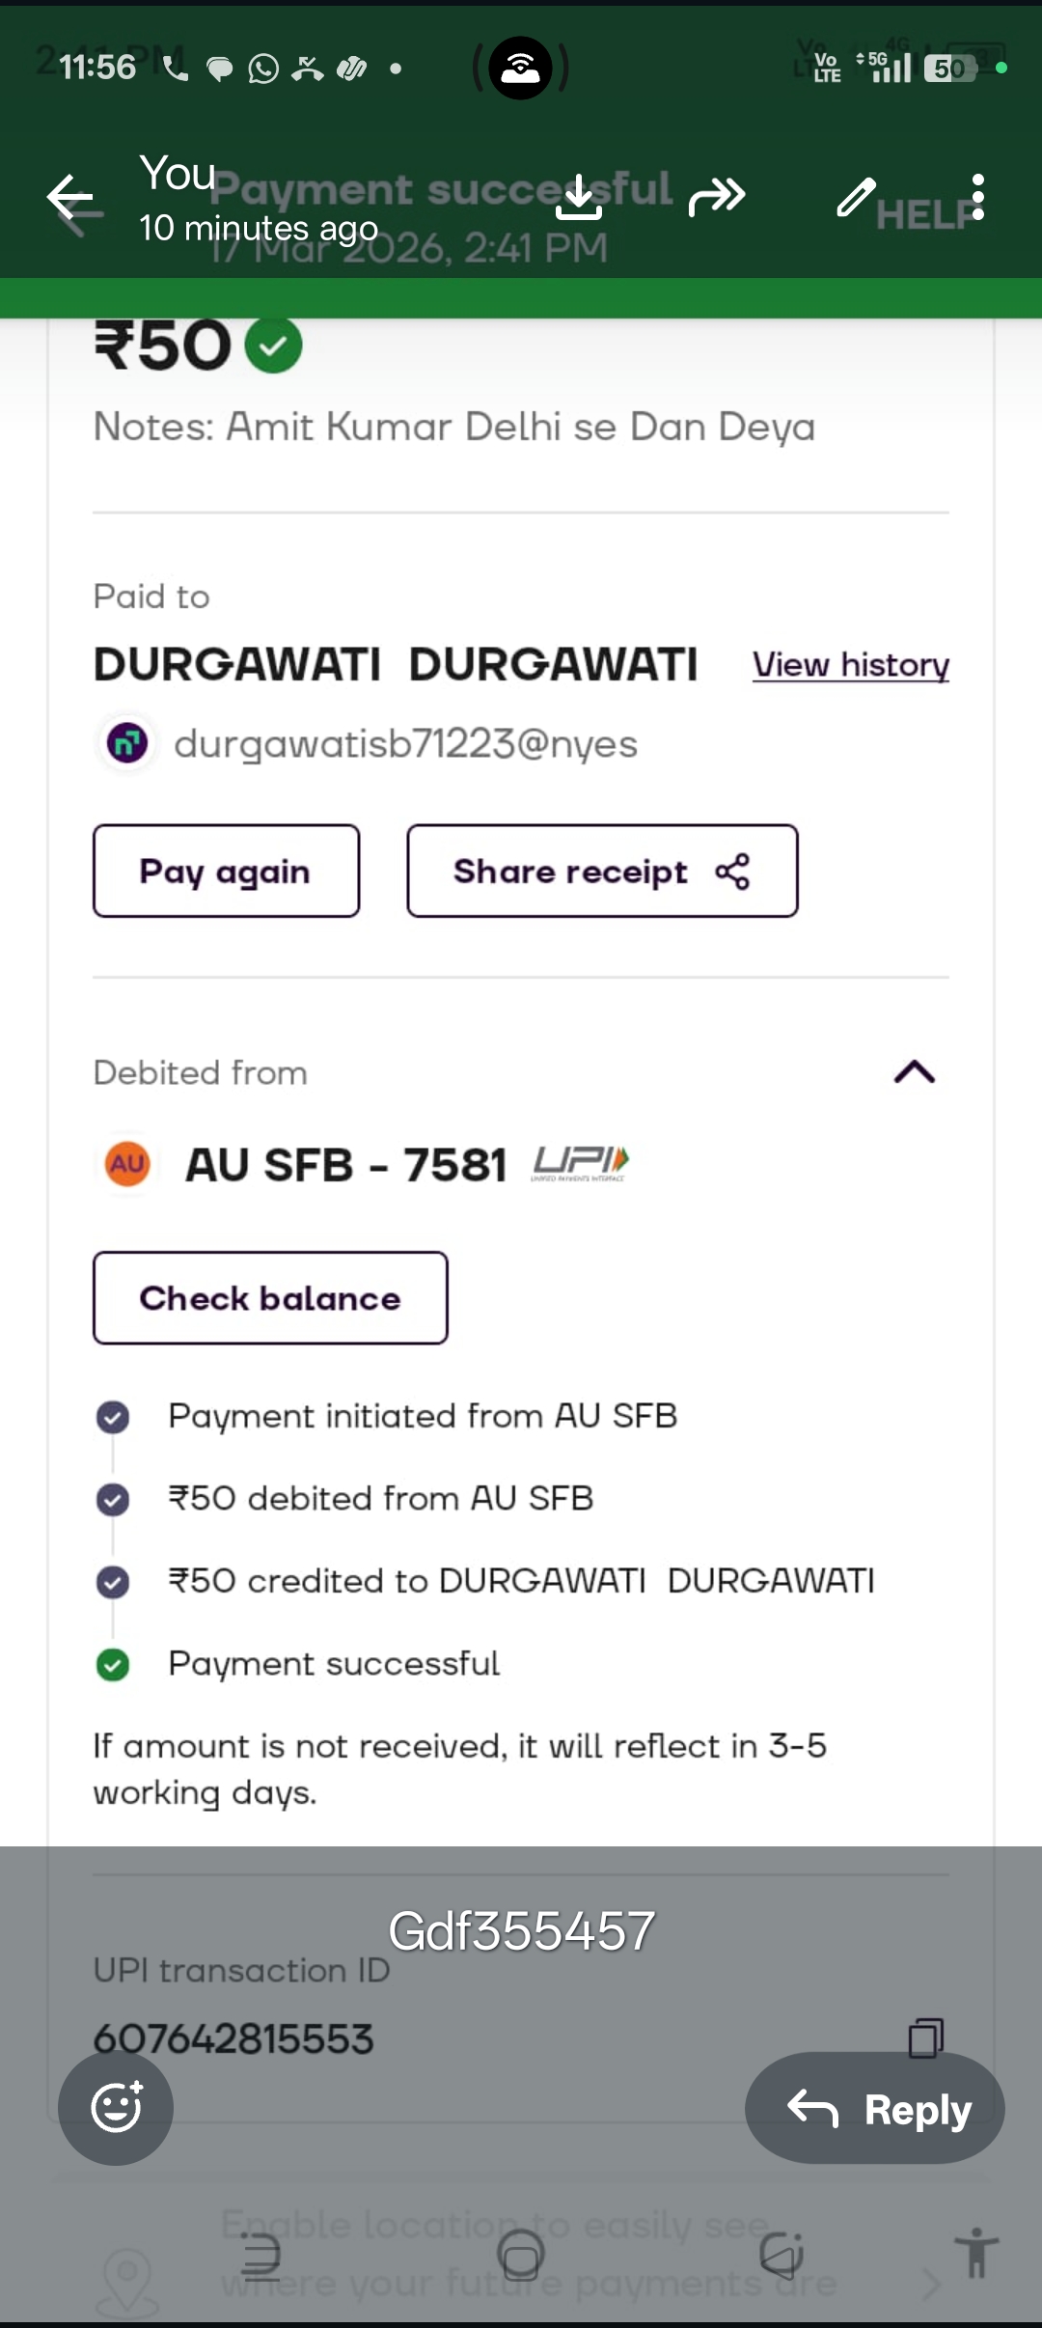Copy the UPI transaction ID
Screen dimensions: 1042x2328
click(925, 2037)
